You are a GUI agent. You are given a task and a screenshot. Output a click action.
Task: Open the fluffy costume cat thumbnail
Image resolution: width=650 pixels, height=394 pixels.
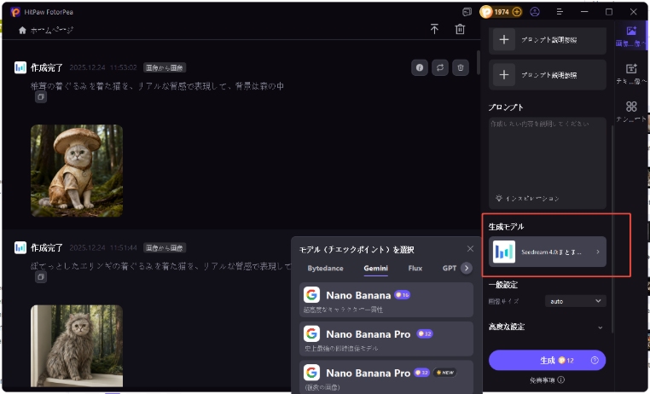(77, 346)
